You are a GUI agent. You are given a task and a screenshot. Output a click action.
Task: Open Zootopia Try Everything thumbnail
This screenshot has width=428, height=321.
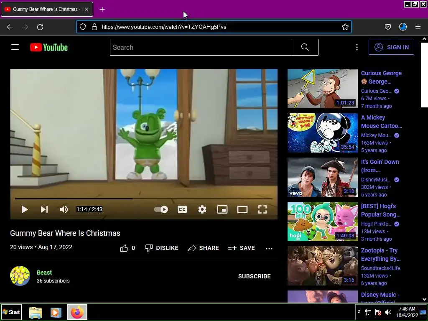[x=322, y=265]
